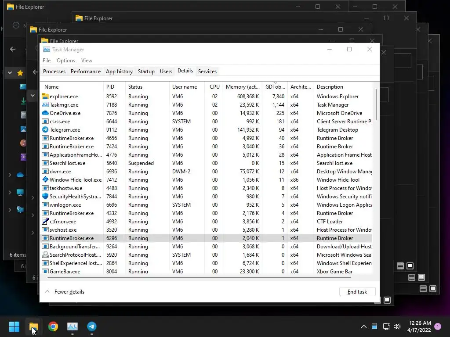Viewport: 450px width, 337px height.
Task: Click the horizontal scrollbar in process list
Action: point(200,277)
